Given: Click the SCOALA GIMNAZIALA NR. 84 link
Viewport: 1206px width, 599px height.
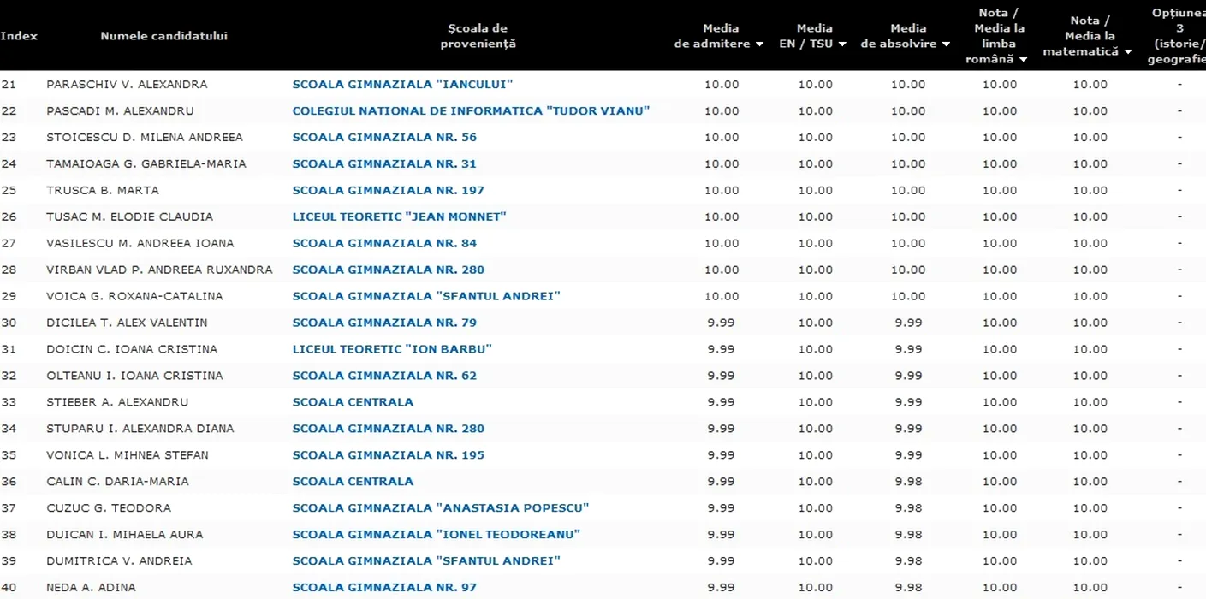Looking at the screenshot, I should pos(384,244).
